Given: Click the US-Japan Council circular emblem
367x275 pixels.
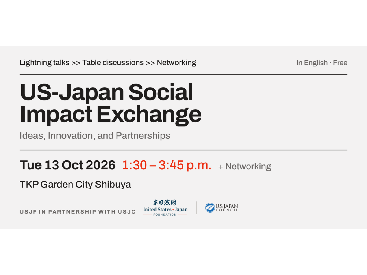Looking at the screenshot, I should pyautogui.click(x=210, y=208).
